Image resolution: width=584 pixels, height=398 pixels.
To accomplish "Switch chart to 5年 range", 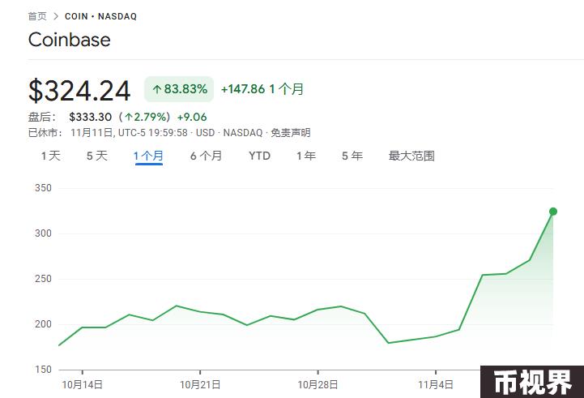I will tap(352, 156).
